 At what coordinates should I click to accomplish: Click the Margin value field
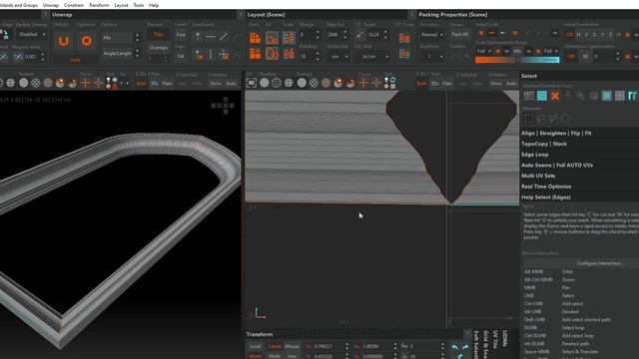307,35
